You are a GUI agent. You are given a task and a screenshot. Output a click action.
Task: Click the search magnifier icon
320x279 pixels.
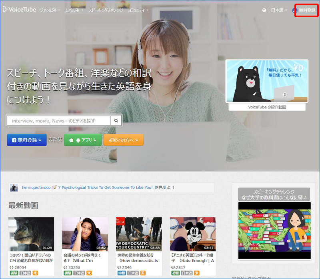[116, 120]
